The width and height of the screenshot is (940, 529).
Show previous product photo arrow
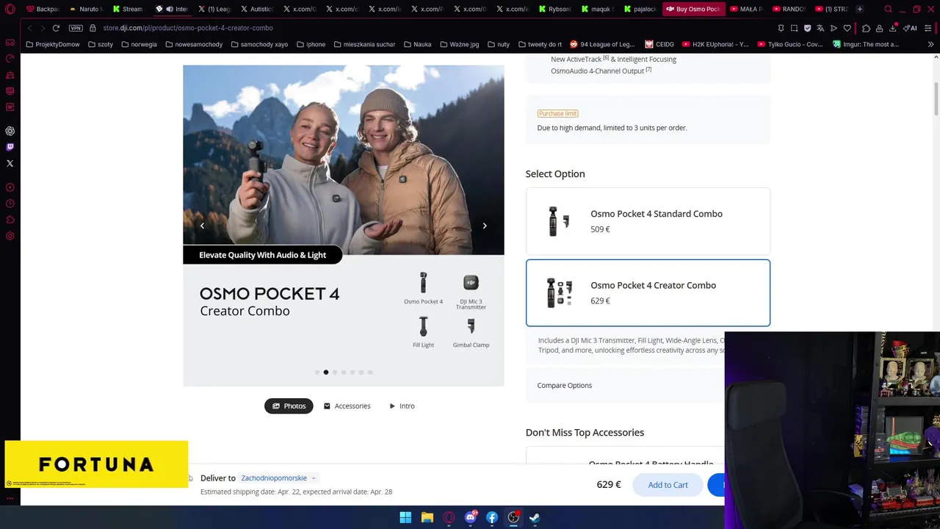[202, 226]
